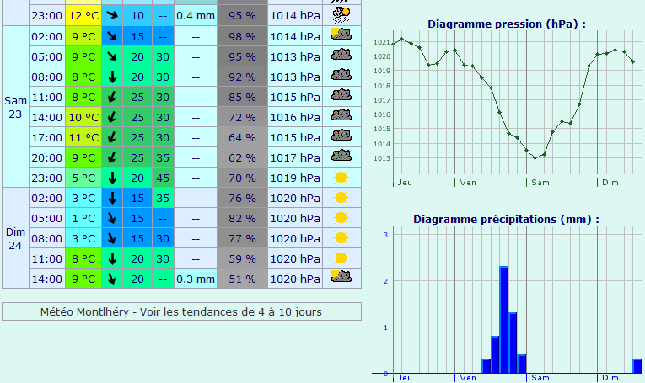Click the 98 % humidity cell
Viewport: 645px width, 383px height.
[x=242, y=36]
